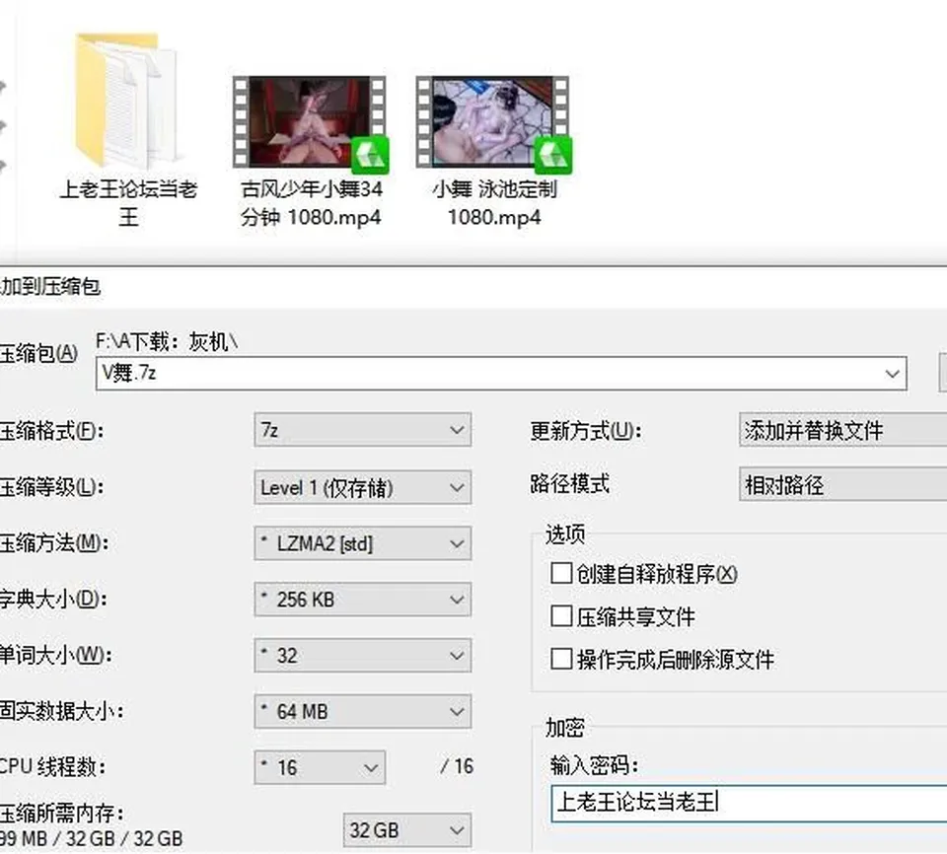
Task: Expand the archive name history arrow
Action: coord(892,373)
